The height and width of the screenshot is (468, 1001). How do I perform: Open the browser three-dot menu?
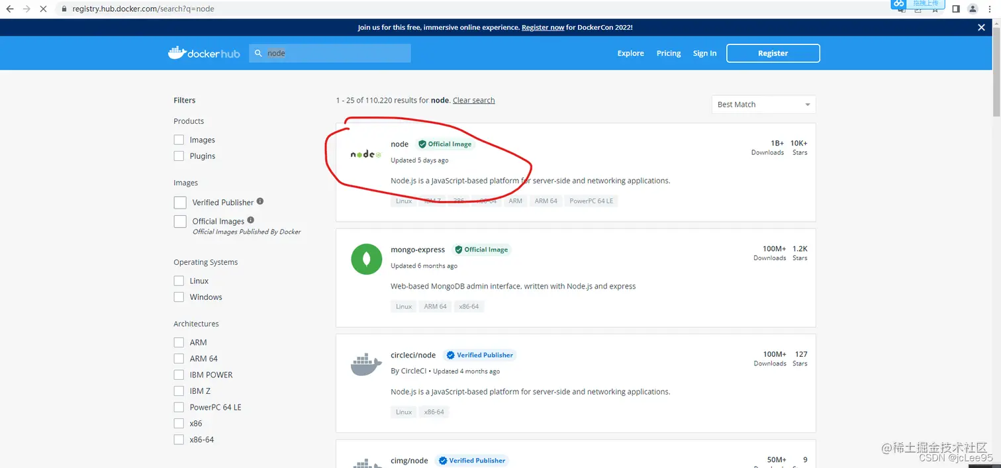[991, 9]
